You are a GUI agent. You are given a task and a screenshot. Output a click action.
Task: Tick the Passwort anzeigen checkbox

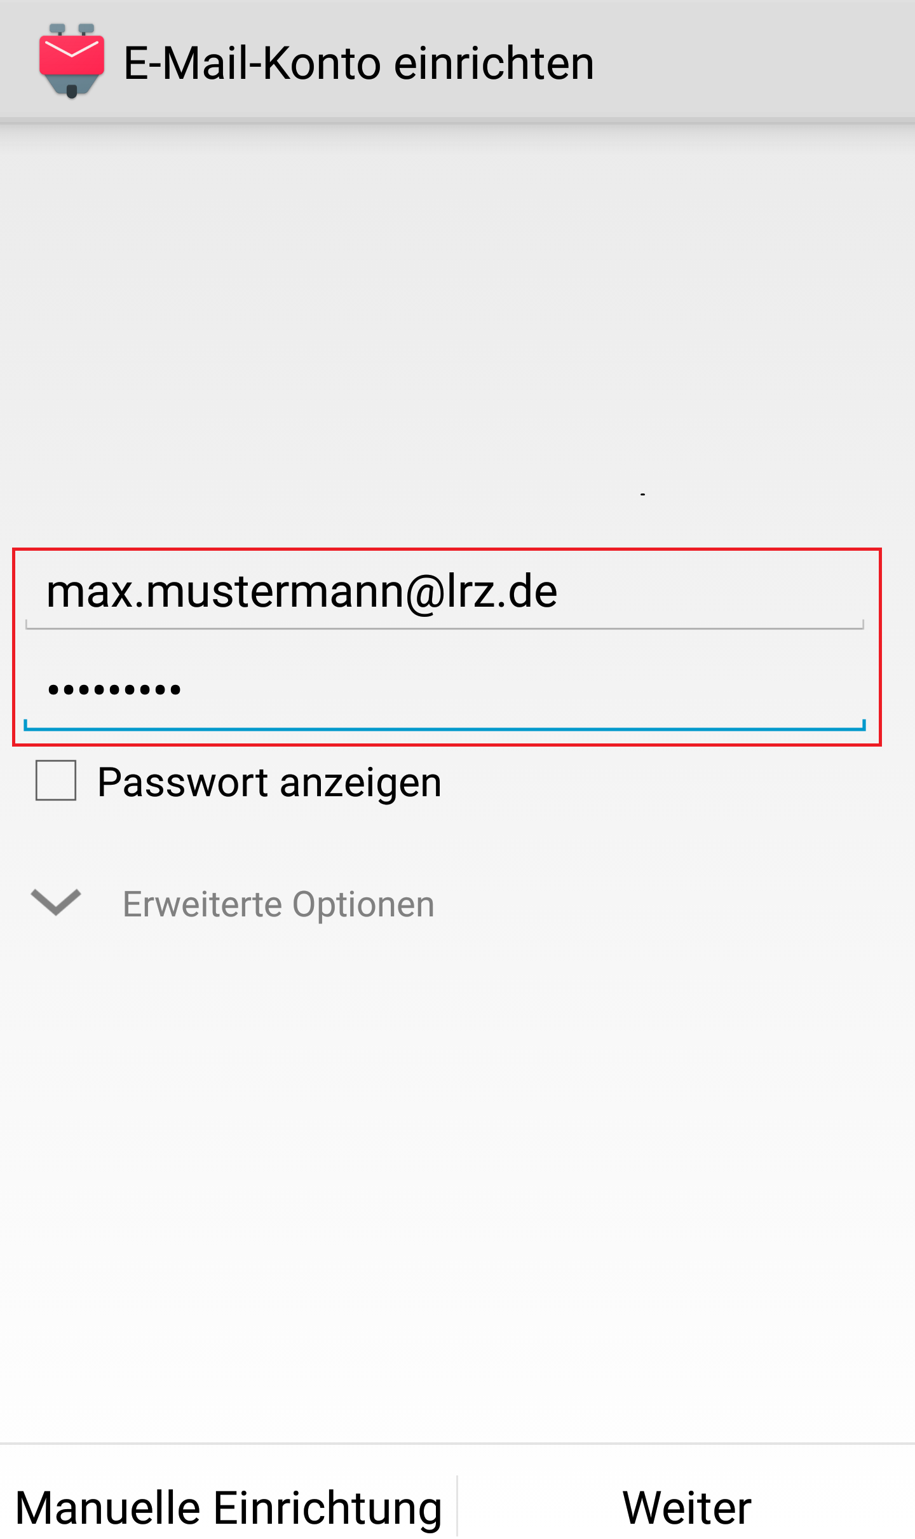pyautogui.click(x=56, y=780)
